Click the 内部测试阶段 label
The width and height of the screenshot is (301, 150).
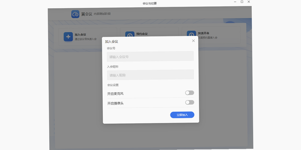click(102, 14)
